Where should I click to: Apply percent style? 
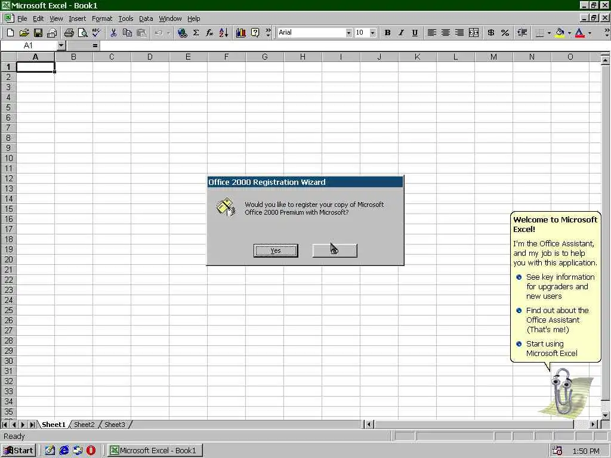[x=505, y=33]
